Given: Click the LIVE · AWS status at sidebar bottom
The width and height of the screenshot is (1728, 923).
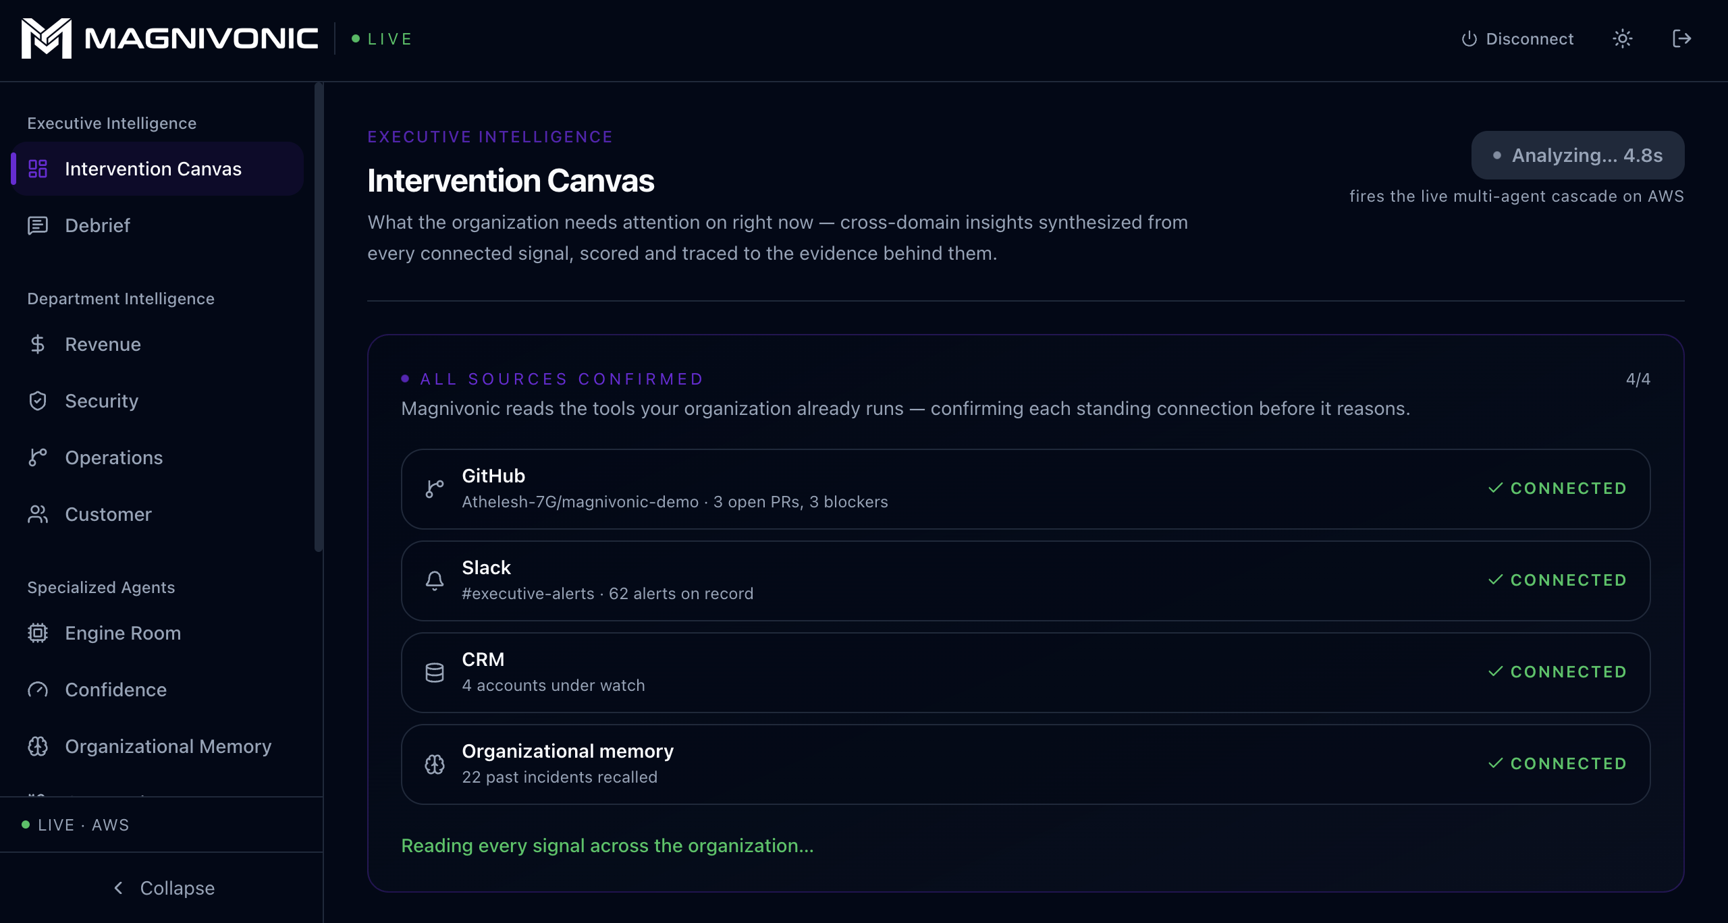Looking at the screenshot, I should click(76, 824).
